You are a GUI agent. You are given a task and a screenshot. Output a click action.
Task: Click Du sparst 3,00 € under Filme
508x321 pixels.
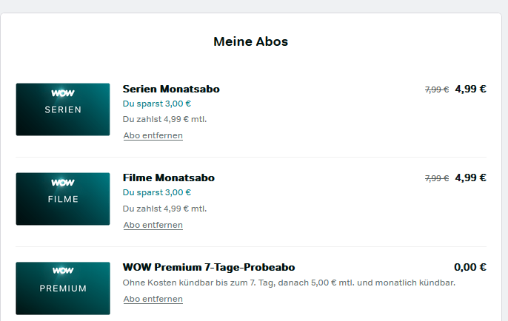click(157, 192)
